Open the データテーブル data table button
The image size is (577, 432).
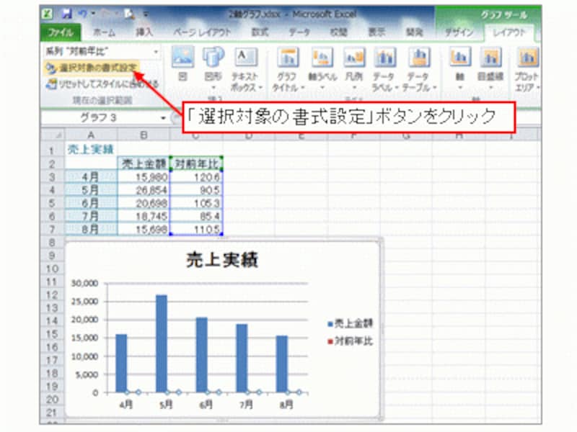point(419,70)
